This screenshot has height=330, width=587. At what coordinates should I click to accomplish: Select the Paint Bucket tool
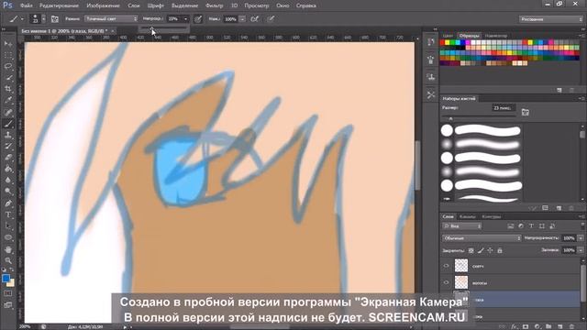pos(8,169)
